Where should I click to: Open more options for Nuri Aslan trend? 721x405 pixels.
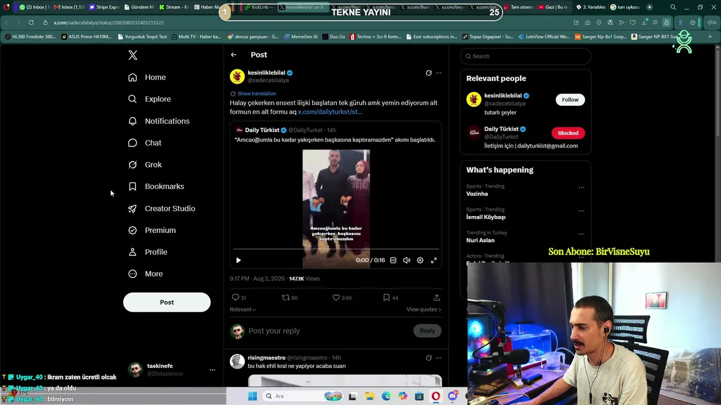coord(581,234)
